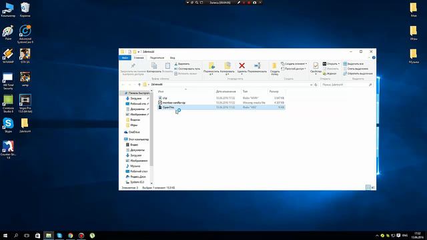The image size is (427, 240).
Task: Open pinned Documents under Quick access
Action: (x=137, y=109)
